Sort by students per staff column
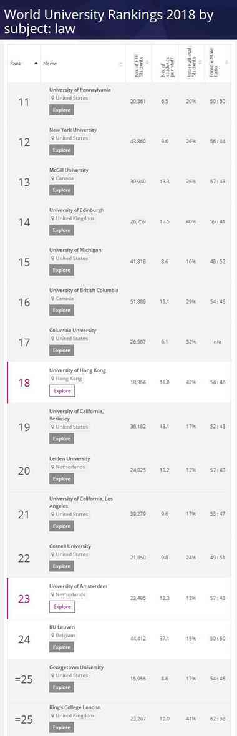This screenshot has height=736, width=237. [x=176, y=62]
